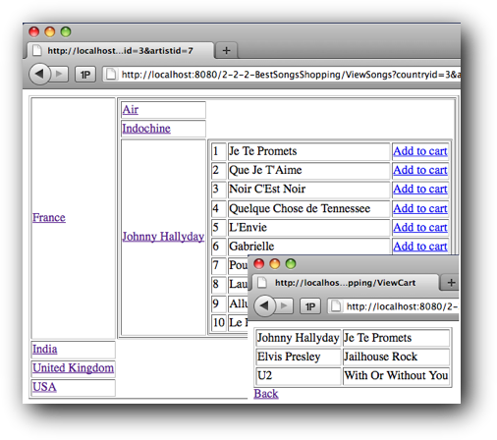
Task: Click the Elvis Presley cell in the cart
Action: point(298,357)
